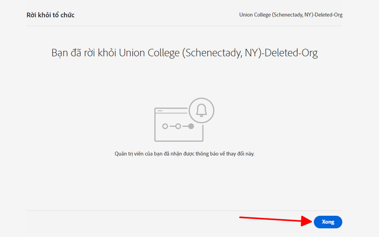
Task: Click the browser window illustration body
Action: point(179,125)
